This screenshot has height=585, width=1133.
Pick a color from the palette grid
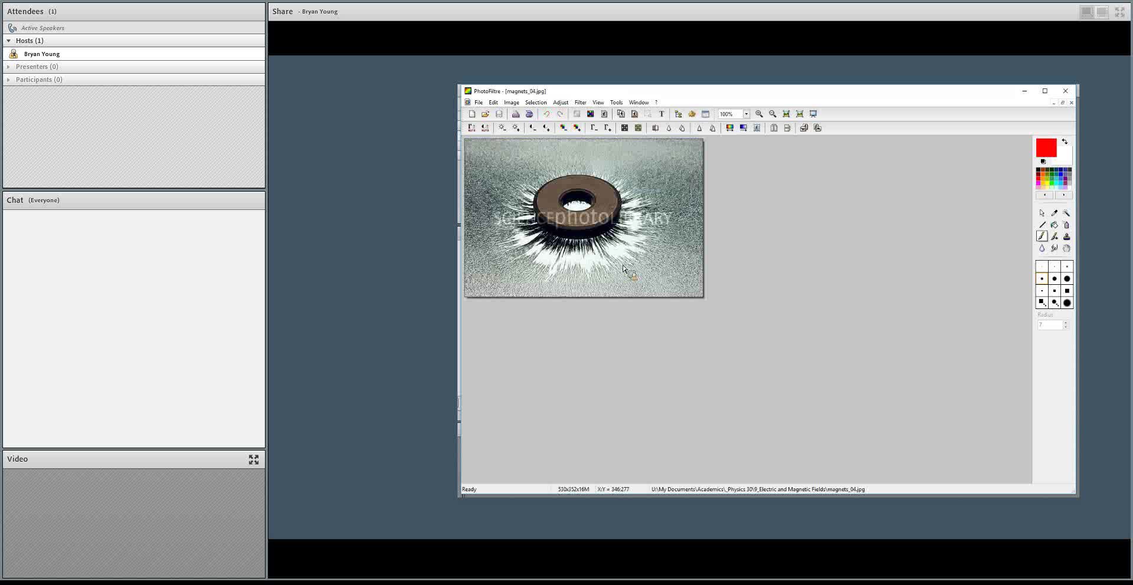(1054, 178)
